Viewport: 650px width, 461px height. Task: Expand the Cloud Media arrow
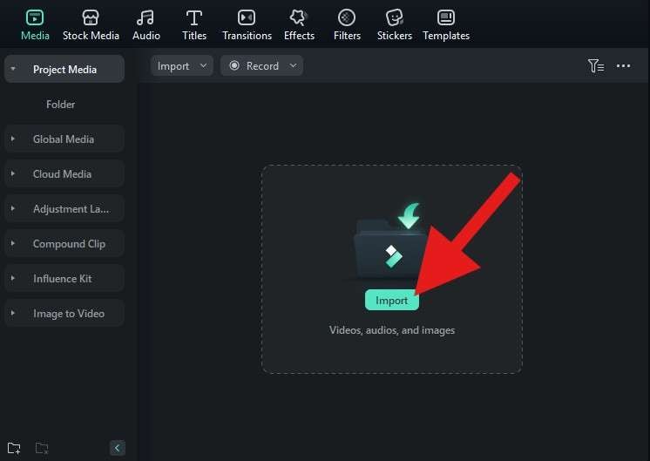[x=13, y=173]
